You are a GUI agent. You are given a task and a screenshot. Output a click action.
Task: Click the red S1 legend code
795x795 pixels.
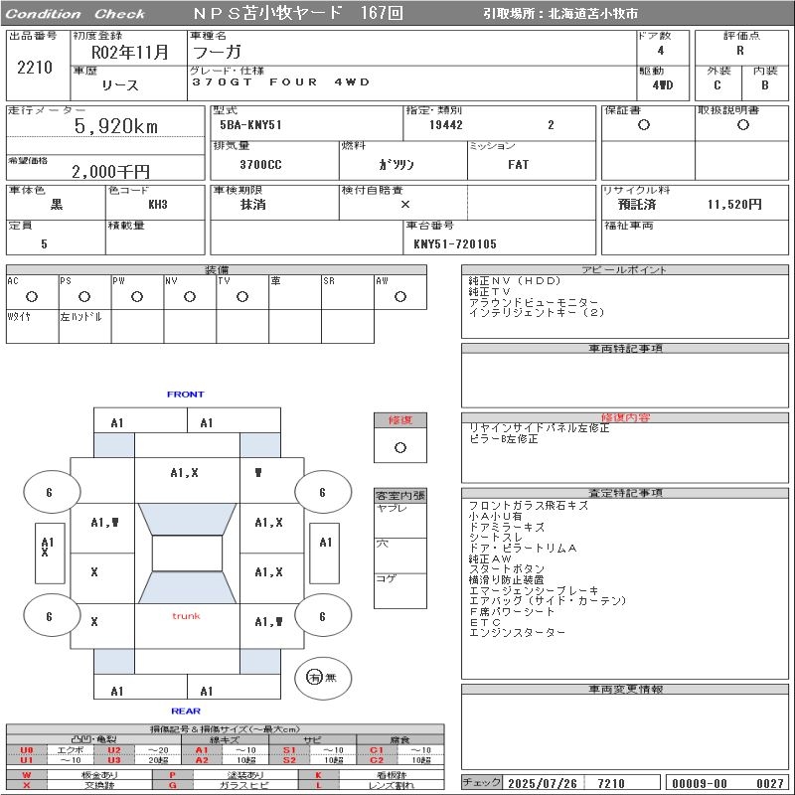point(289,750)
